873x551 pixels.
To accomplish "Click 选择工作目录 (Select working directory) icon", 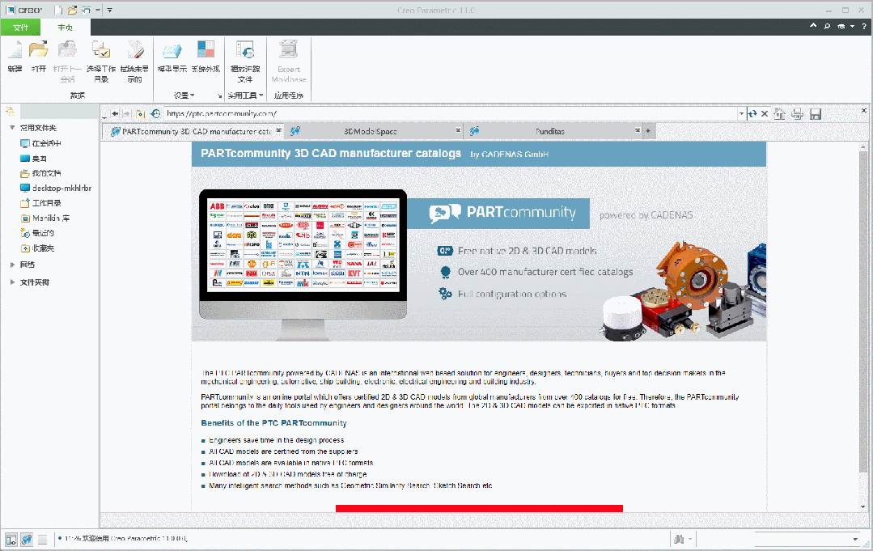I will click(x=101, y=50).
